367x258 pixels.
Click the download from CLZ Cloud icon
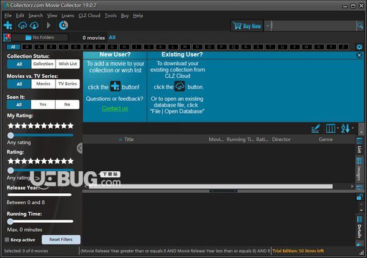(23, 25)
